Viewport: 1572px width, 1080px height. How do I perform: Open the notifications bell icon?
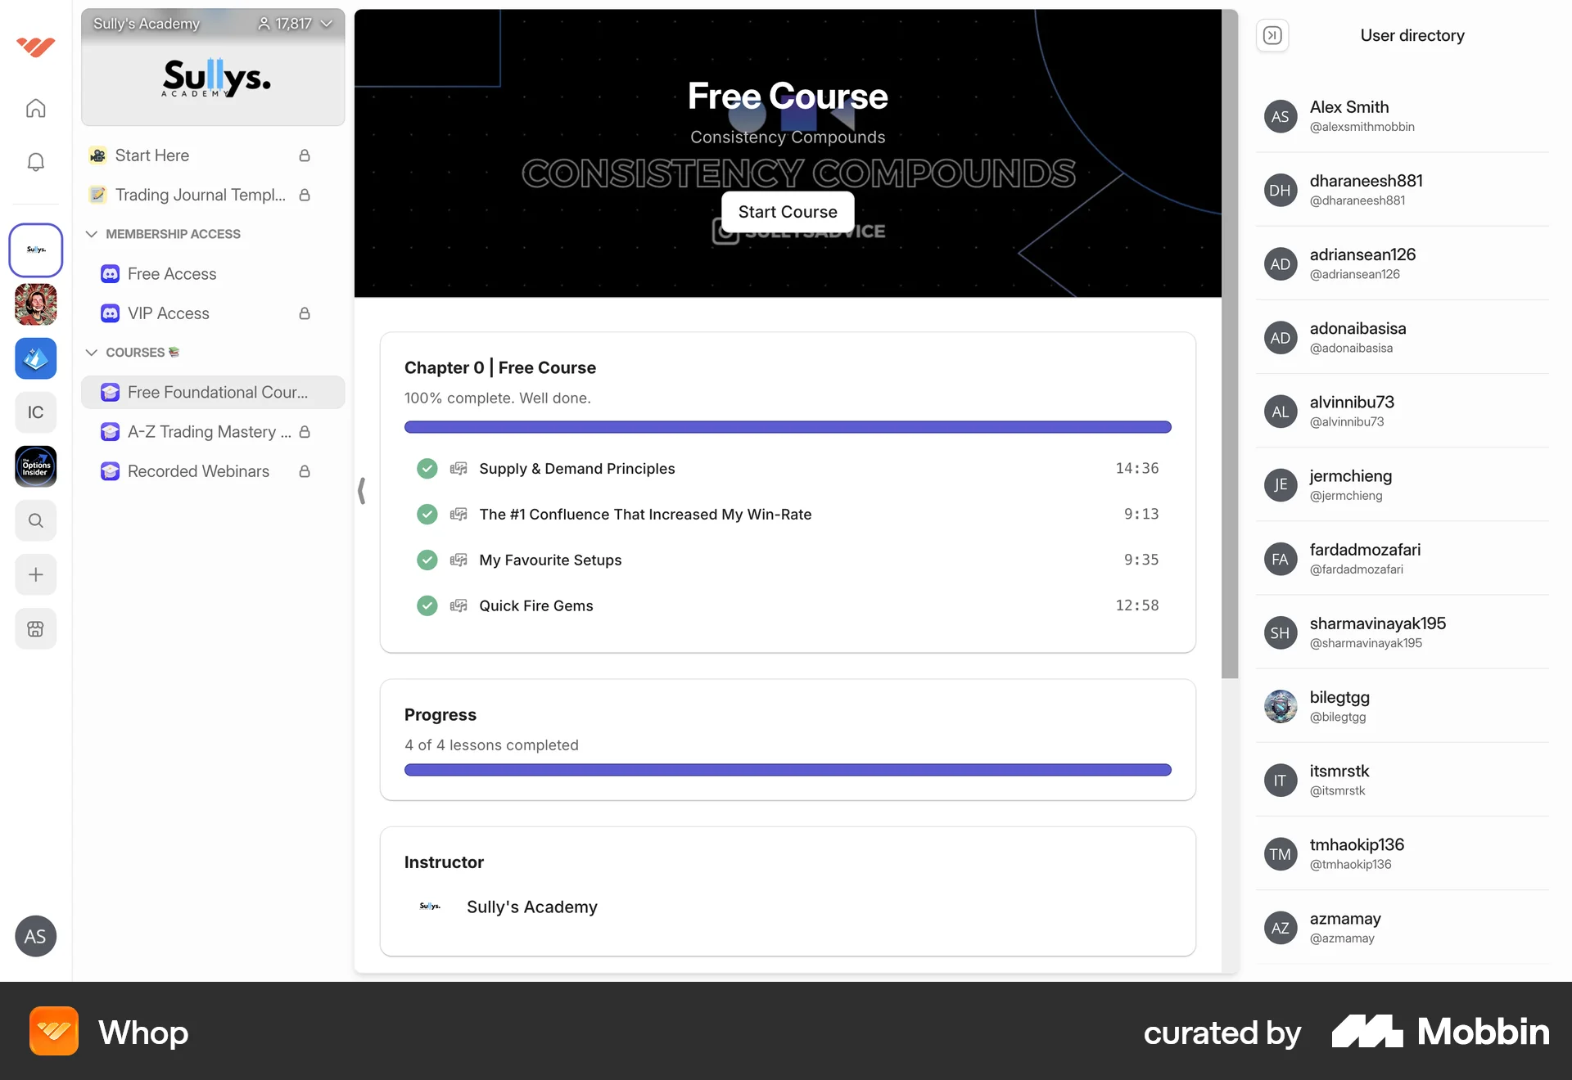35,161
